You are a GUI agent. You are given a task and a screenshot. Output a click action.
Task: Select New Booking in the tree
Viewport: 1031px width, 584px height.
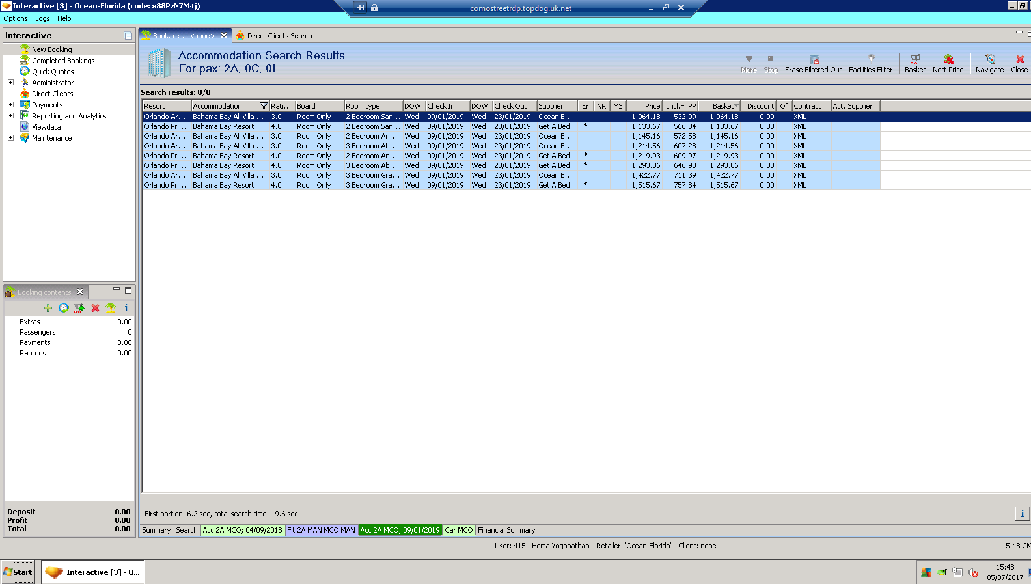[52, 49]
